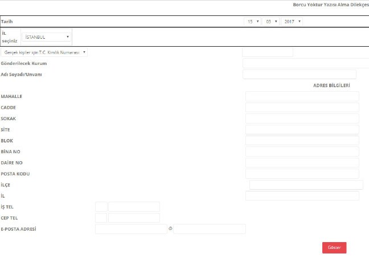This screenshot has width=369, height=270.
Task: Select the BİNA NO text field
Action: pyautogui.click(x=302, y=152)
